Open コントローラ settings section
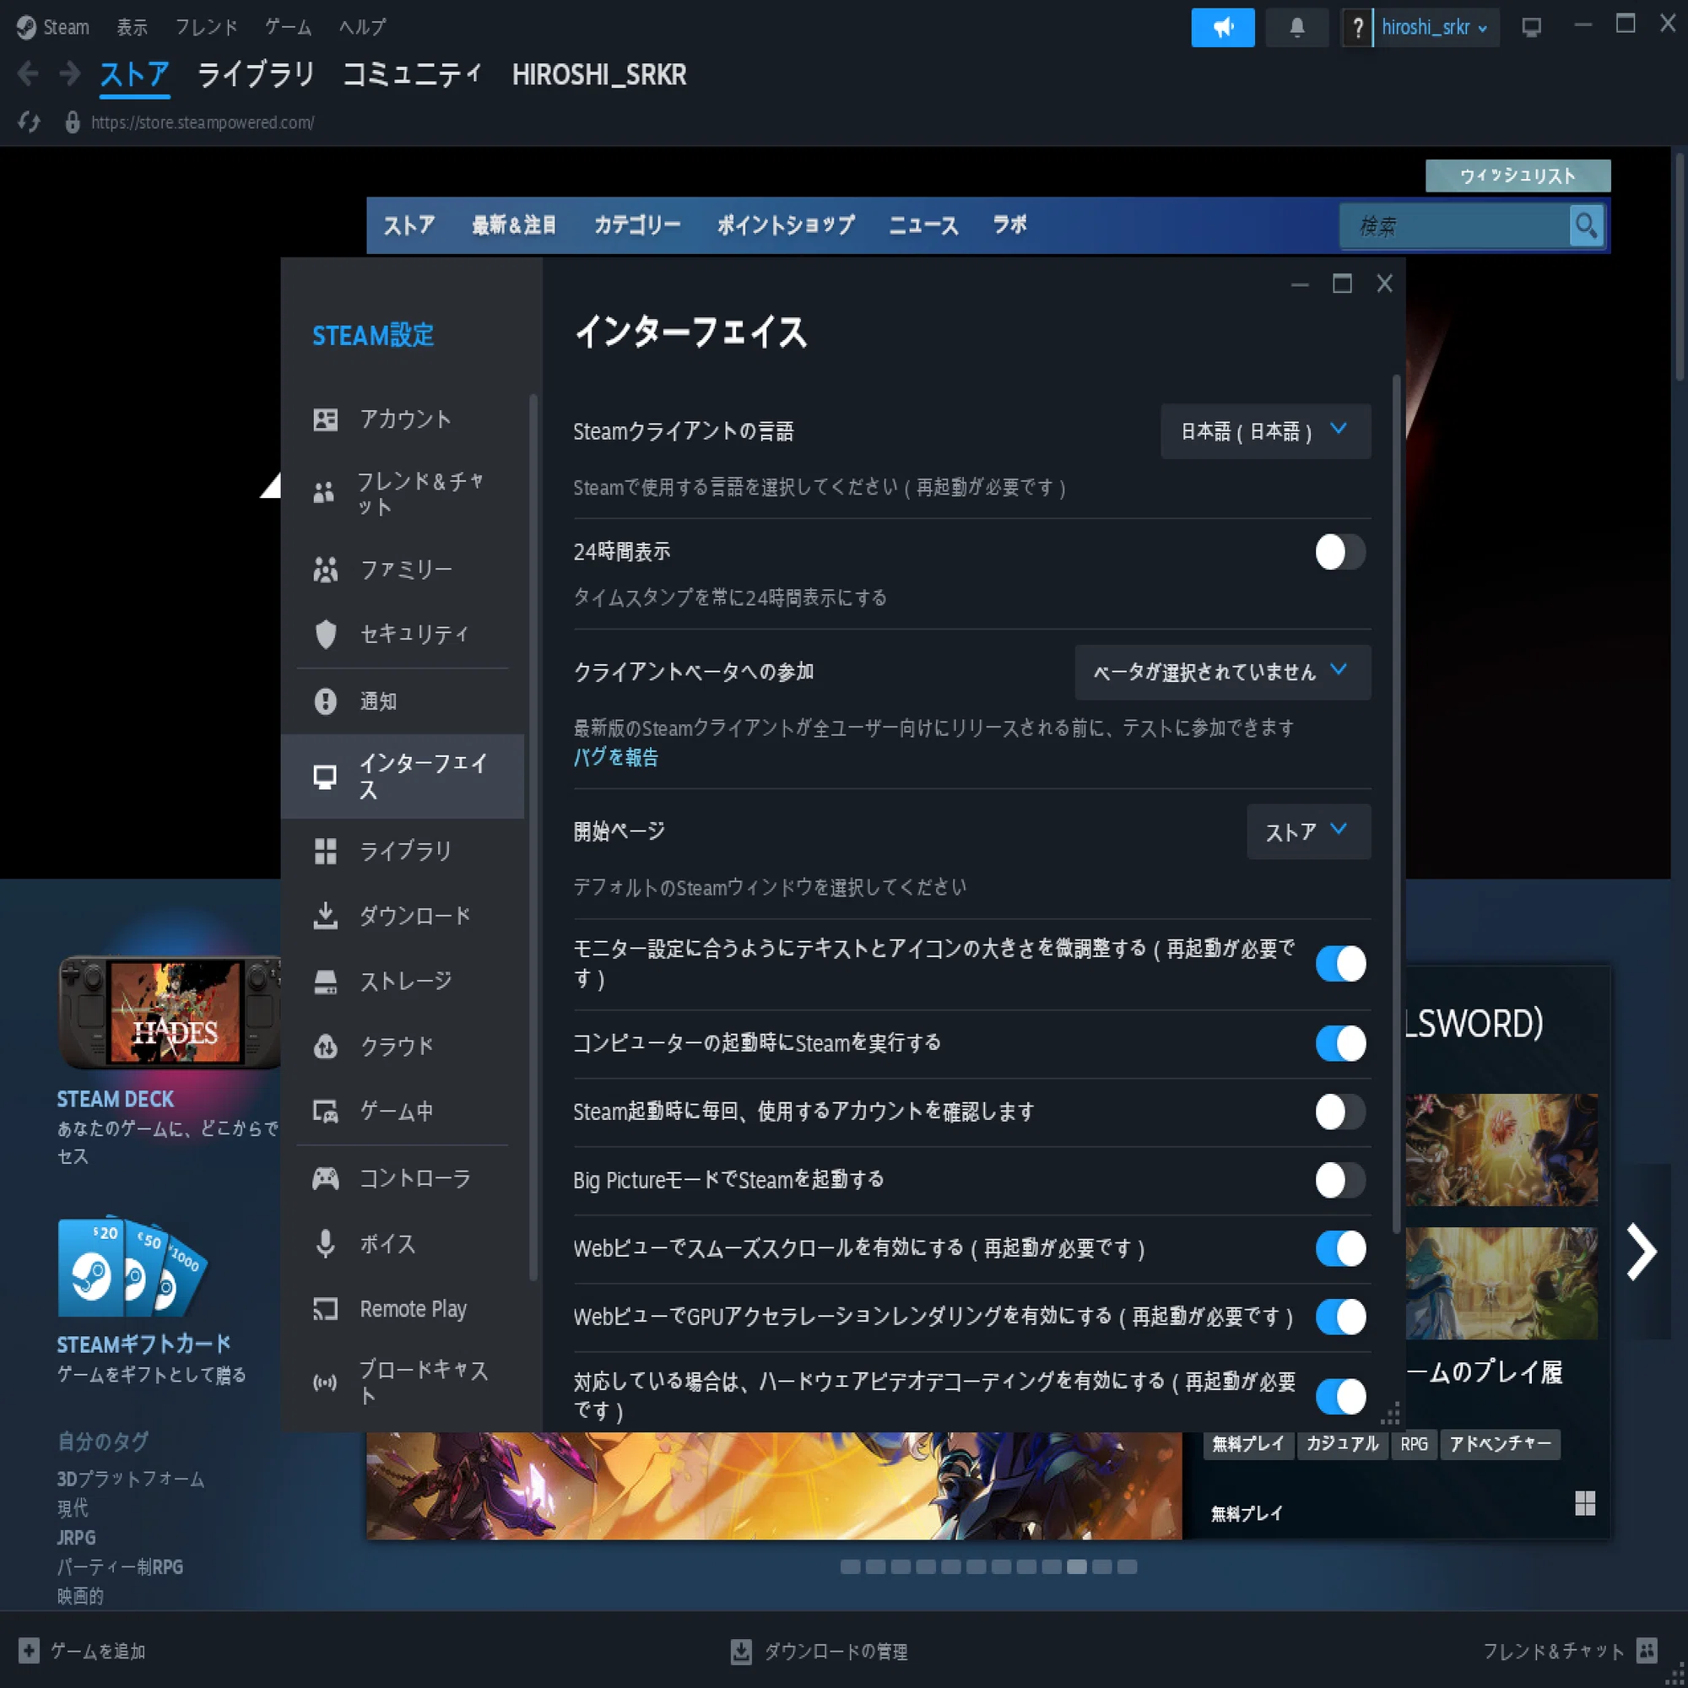 (x=402, y=1178)
